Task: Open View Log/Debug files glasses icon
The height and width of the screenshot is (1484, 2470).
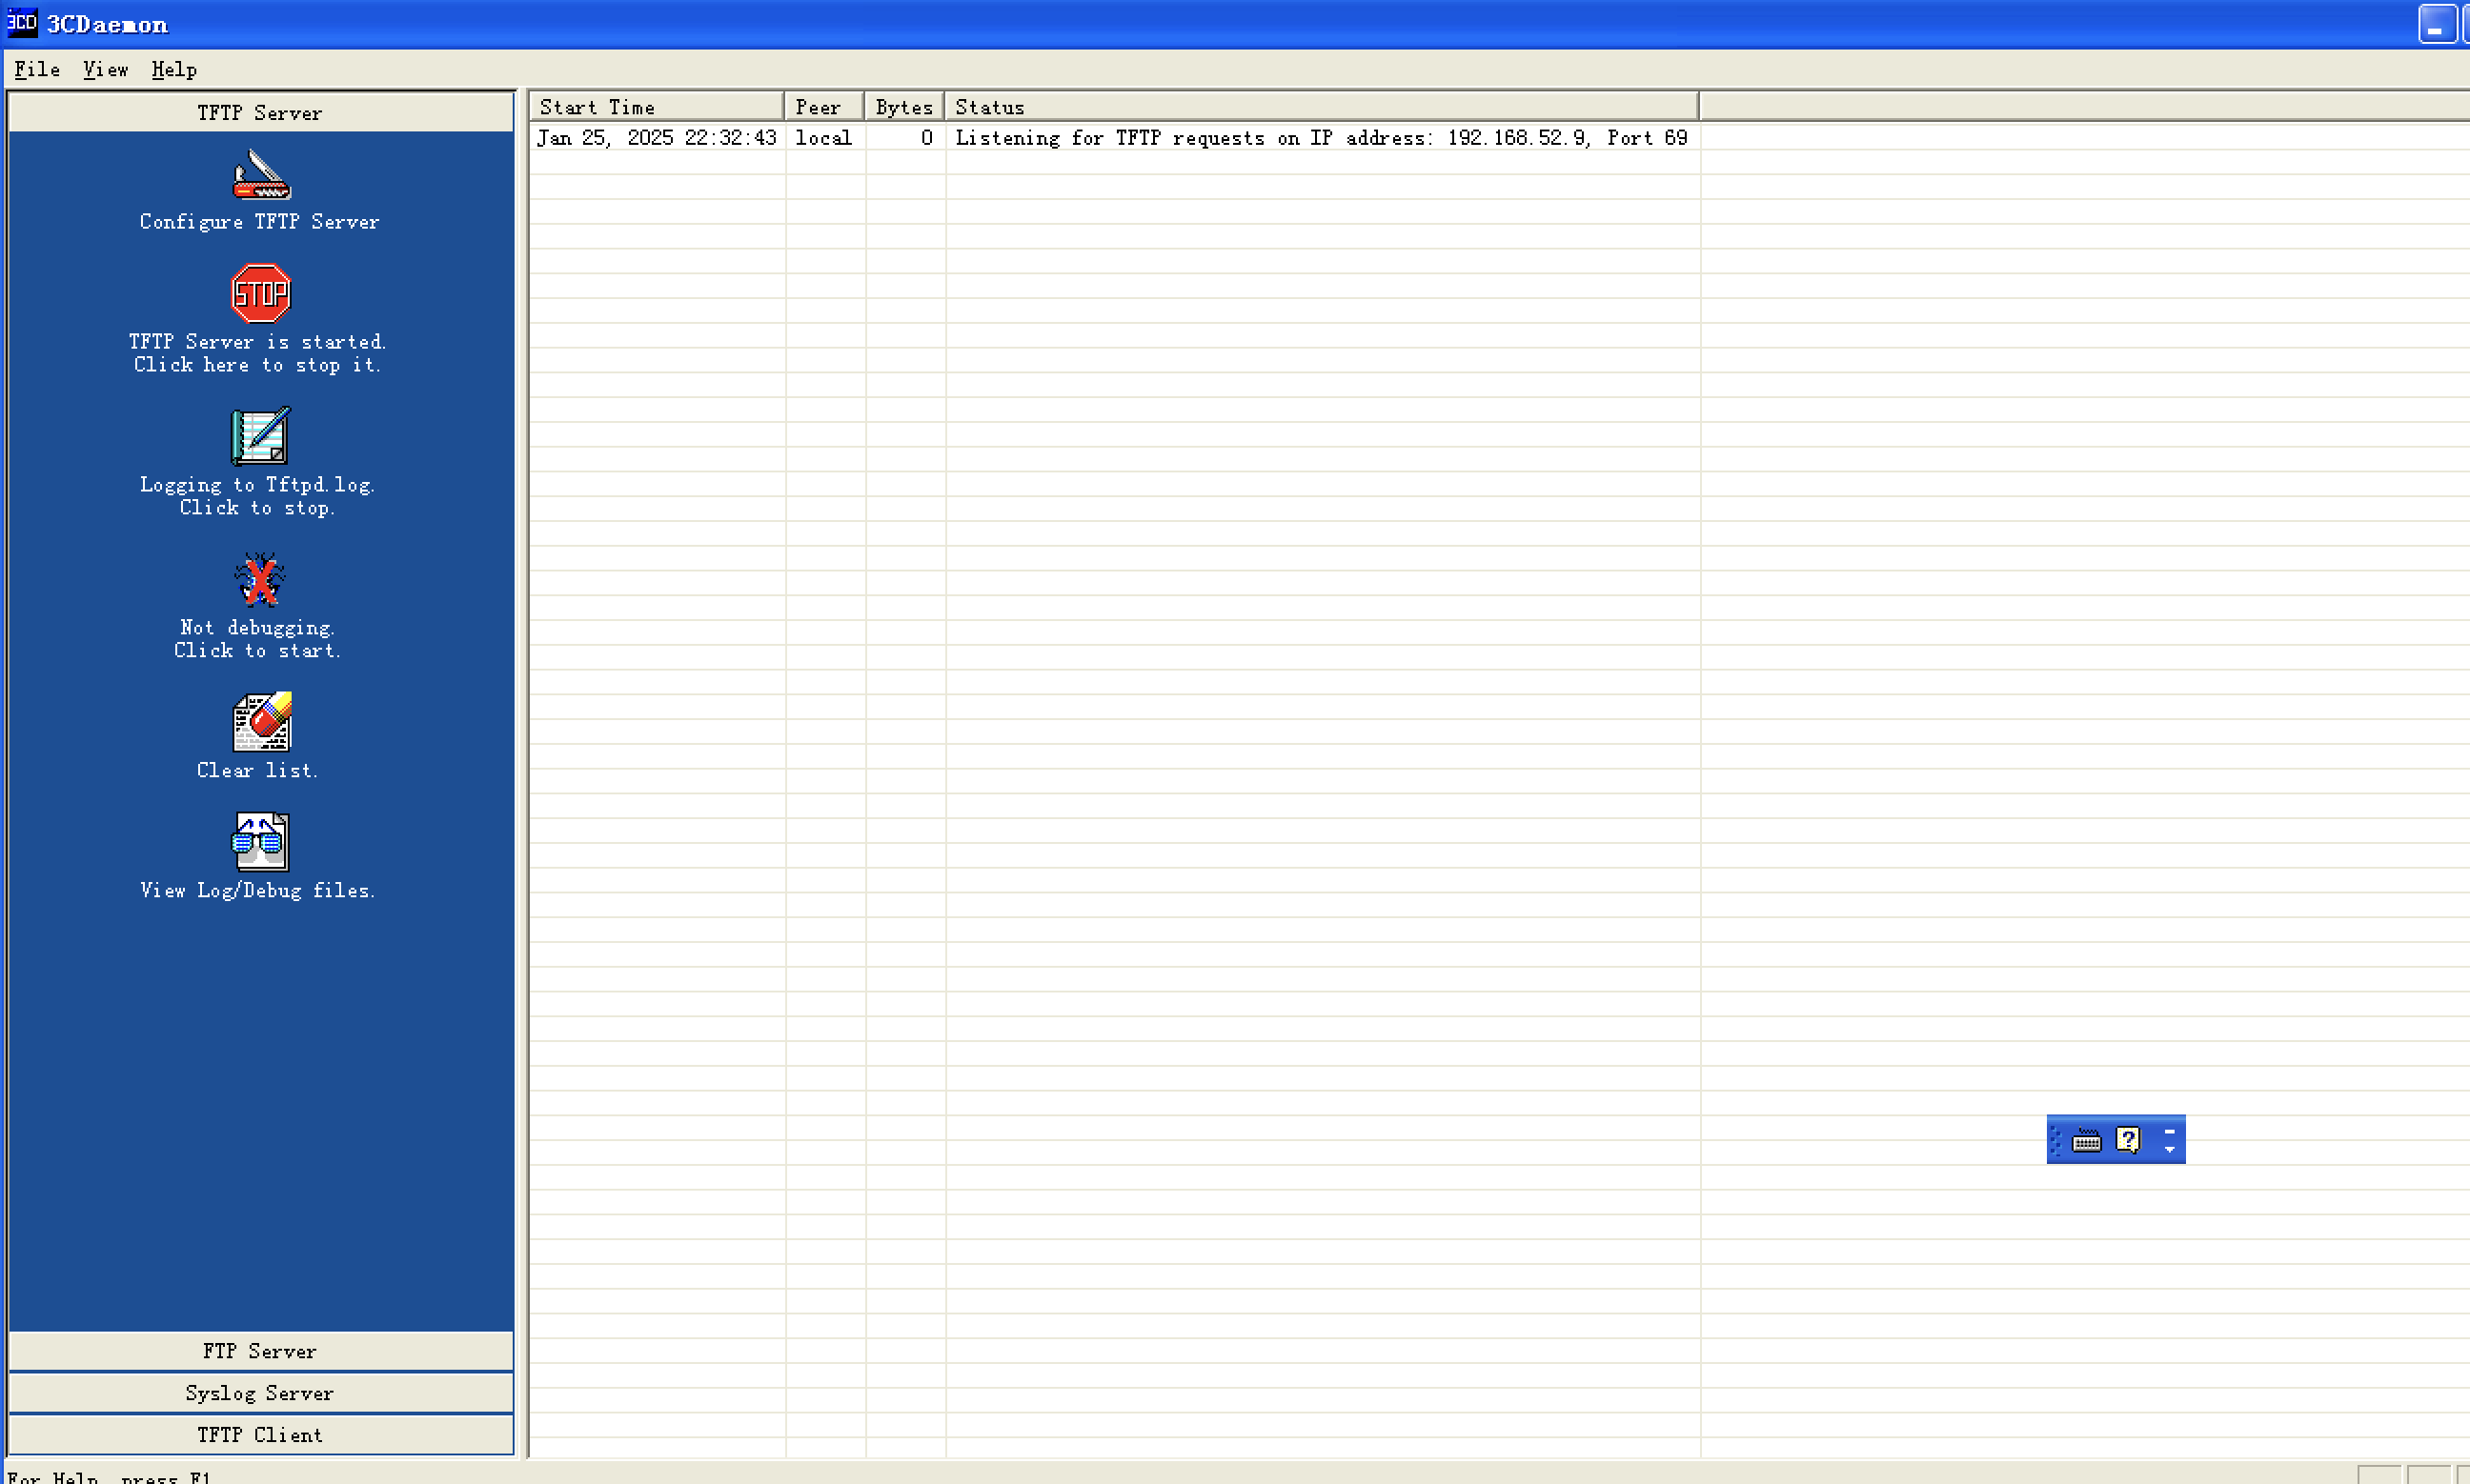Action: [261, 842]
